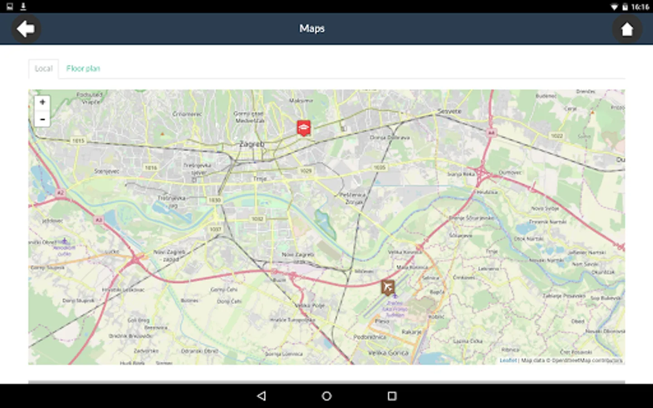Click the Donja Dubrava label on the map
The height and width of the screenshot is (408, 653).
point(390,137)
